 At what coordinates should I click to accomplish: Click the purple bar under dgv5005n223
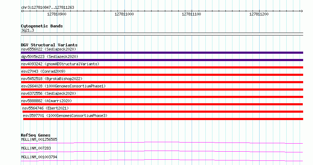click(x=162, y=60)
